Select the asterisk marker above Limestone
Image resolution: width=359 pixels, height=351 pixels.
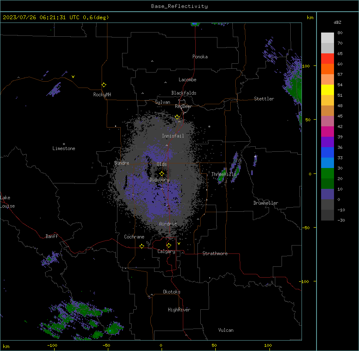(x=64, y=144)
